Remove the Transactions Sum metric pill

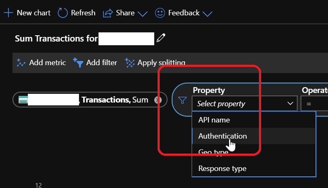tap(158, 100)
